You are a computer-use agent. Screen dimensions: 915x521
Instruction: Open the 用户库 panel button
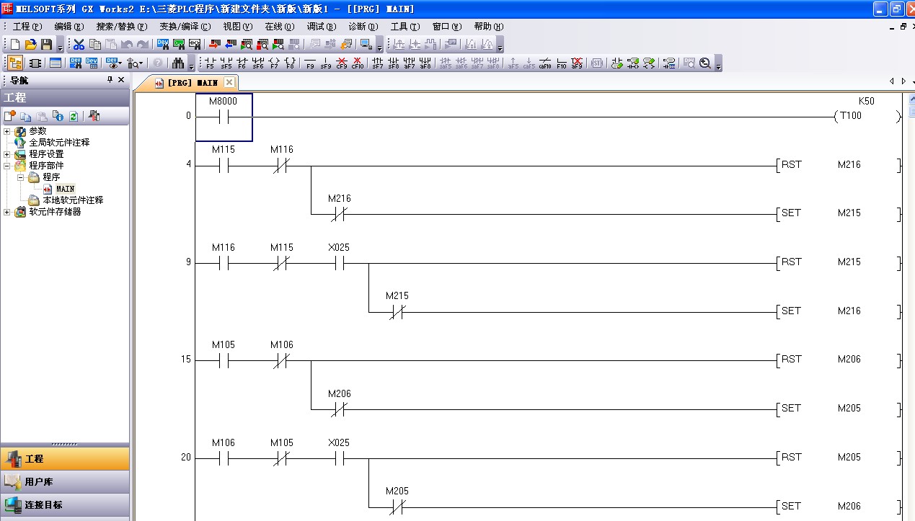click(x=65, y=481)
